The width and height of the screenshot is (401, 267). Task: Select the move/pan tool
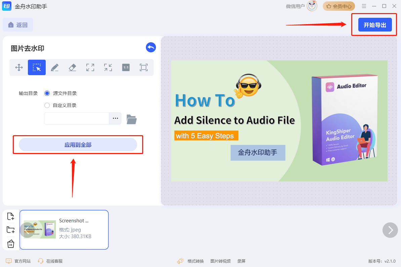point(19,67)
